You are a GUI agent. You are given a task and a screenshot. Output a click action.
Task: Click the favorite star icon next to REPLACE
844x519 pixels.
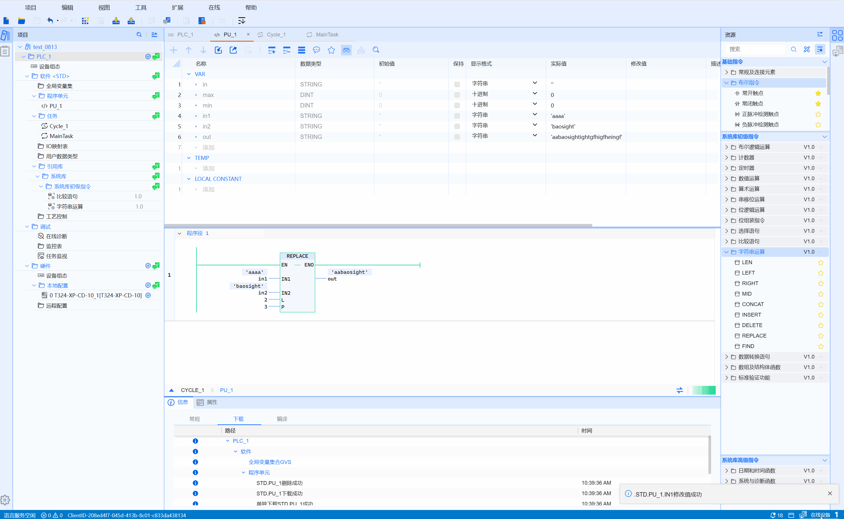click(x=821, y=336)
